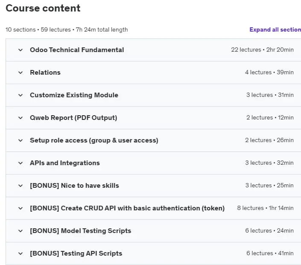Expand [BONUS] Testing API Scripts chevron
Viewport: 301px width, 265px height.
tap(20, 253)
